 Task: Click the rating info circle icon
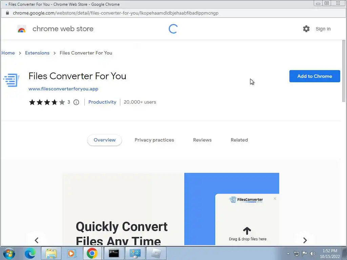tap(76, 102)
